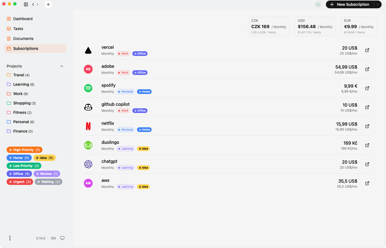The width and height of the screenshot is (386, 248).
Task: Click the display icon in the bottom status bar
Action: coord(62,238)
